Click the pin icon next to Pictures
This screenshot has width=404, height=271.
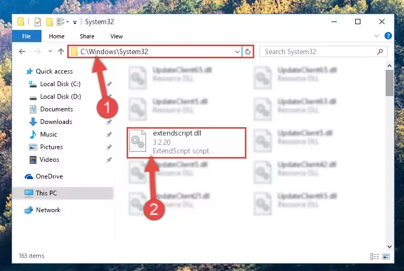point(109,147)
